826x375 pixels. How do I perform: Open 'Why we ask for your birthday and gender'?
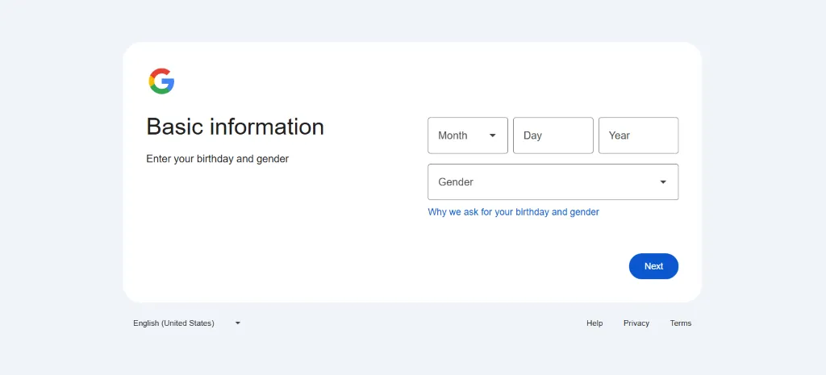click(x=513, y=212)
